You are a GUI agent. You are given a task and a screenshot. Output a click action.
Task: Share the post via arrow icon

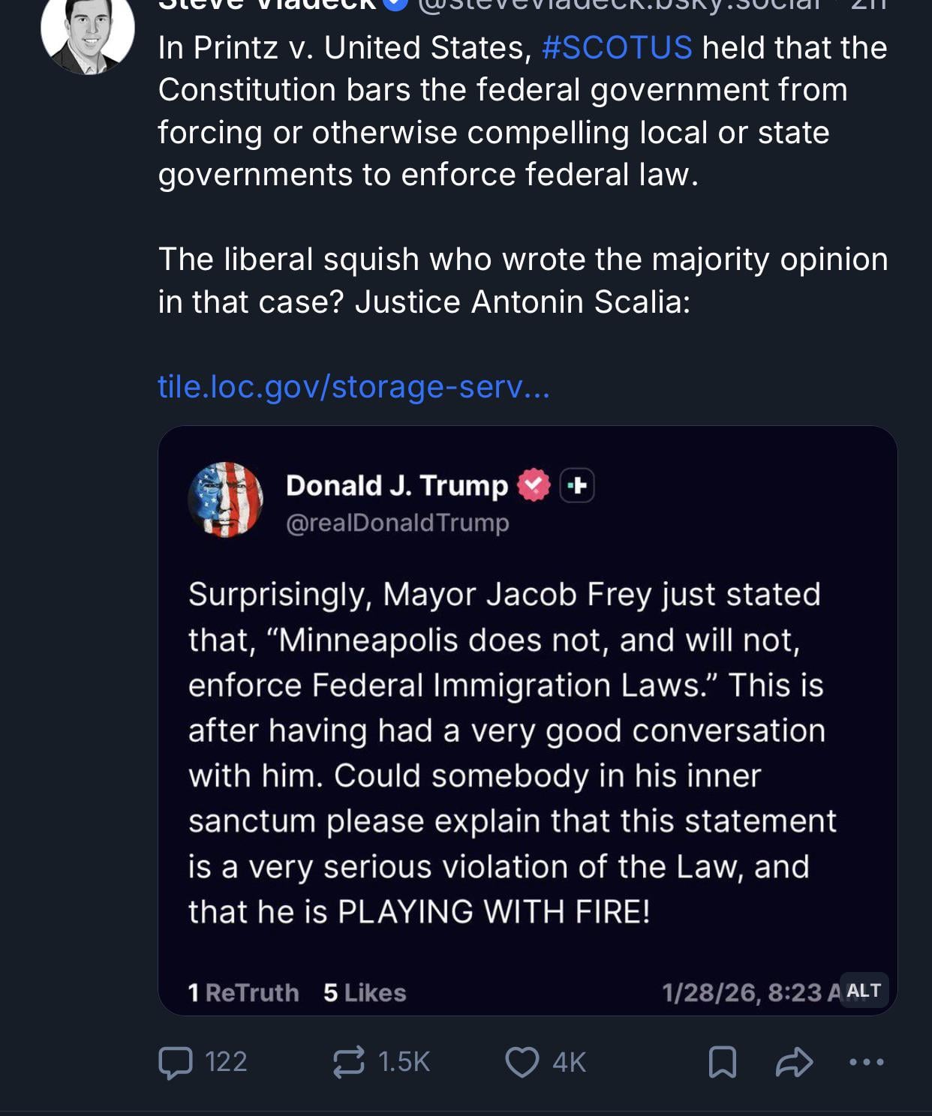[x=794, y=1062]
